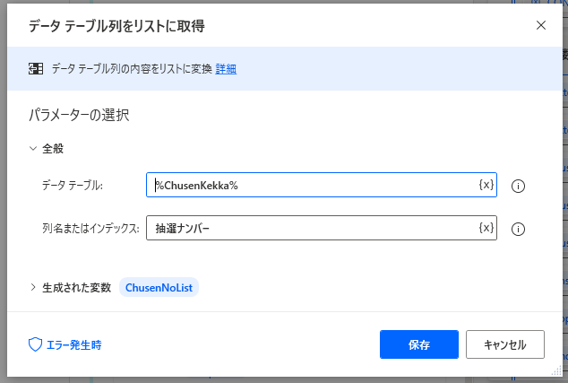Collapse the 全般 section chevron

pyautogui.click(x=34, y=148)
